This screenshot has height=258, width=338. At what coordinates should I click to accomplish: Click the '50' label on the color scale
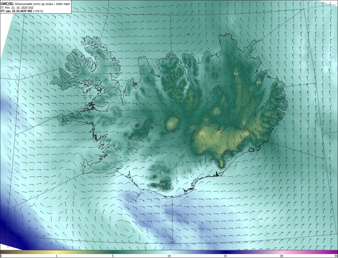336,256
